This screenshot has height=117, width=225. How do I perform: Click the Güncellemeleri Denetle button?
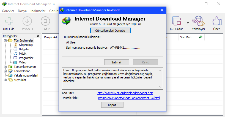click(x=110, y=31)
